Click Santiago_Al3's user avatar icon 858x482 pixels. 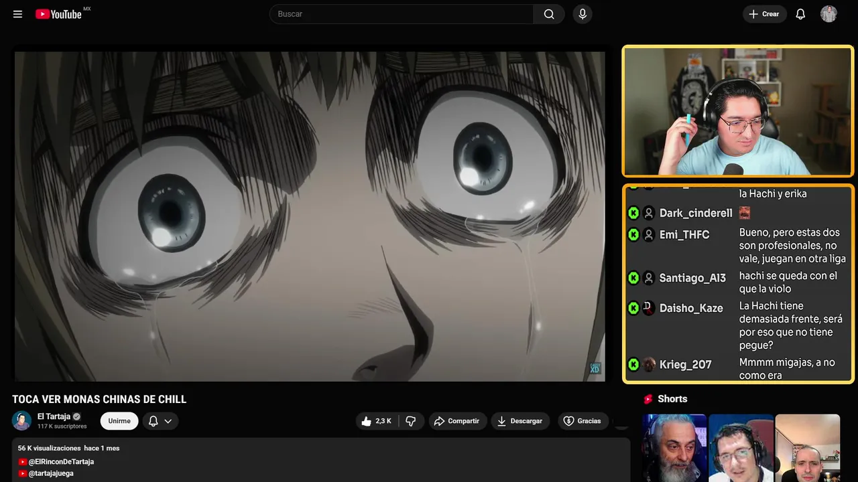(x=649, y=278)
